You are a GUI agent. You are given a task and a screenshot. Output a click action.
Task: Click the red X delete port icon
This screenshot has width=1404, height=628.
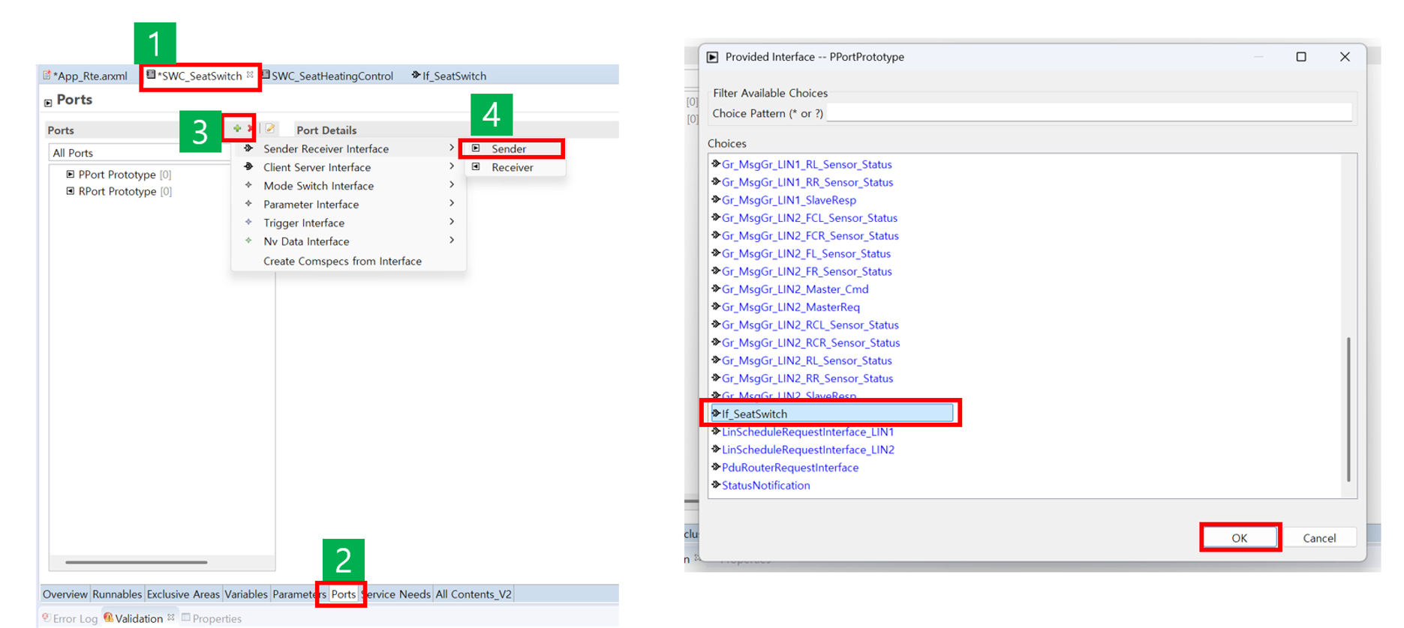[250, 129]
